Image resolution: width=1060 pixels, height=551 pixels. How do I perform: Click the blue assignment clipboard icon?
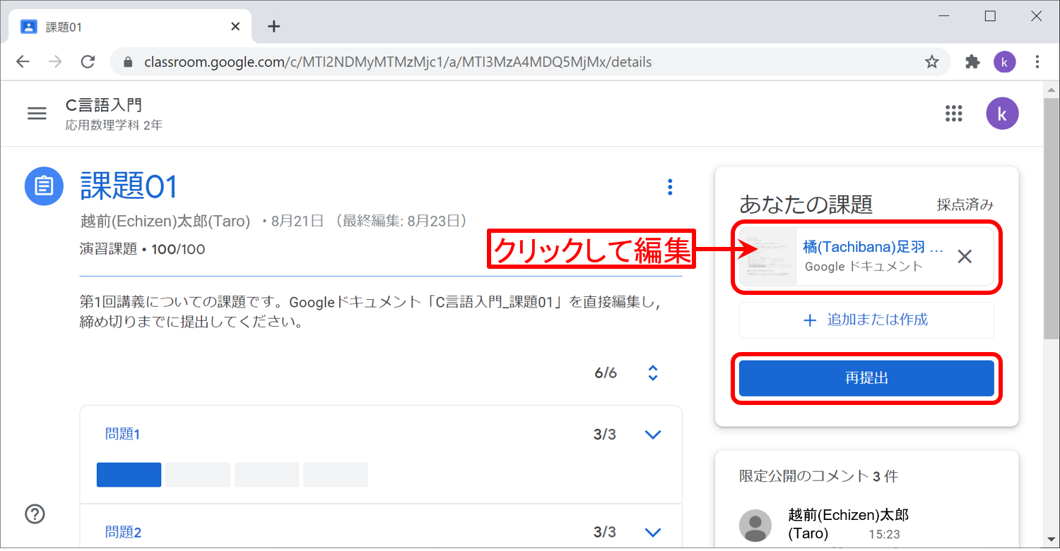pyautogui.click(x=45, y=186)
